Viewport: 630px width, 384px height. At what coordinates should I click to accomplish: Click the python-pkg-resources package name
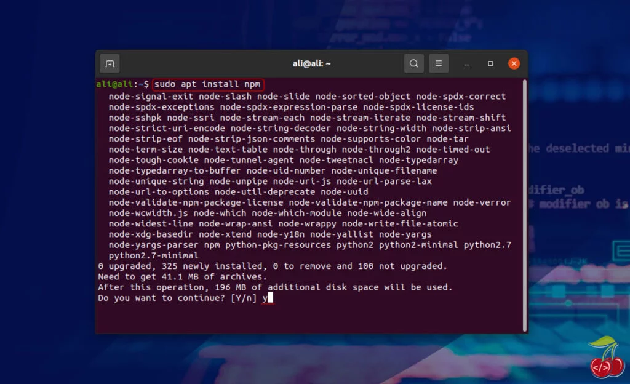278,245
